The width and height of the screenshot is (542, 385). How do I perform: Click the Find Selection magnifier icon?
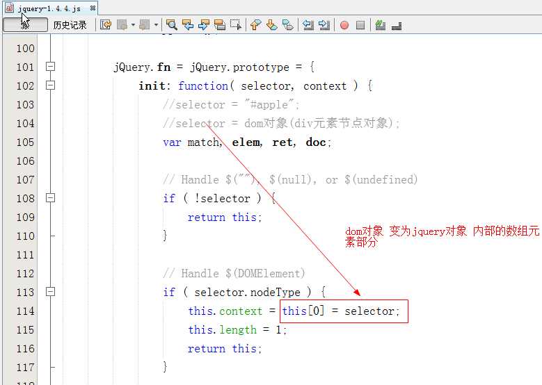pos(171,25)
